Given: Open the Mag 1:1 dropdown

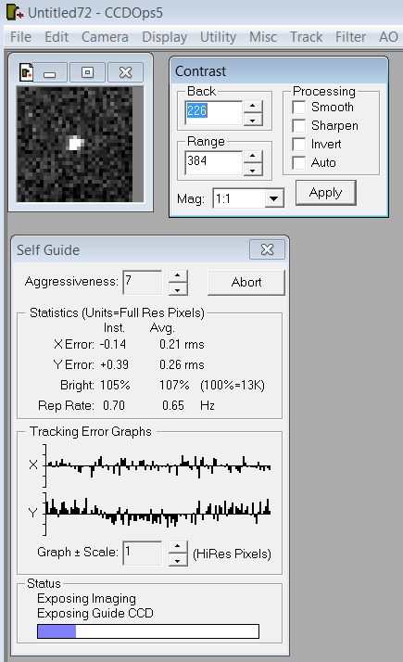Looking at the screenshot, I should click(274, 198).
